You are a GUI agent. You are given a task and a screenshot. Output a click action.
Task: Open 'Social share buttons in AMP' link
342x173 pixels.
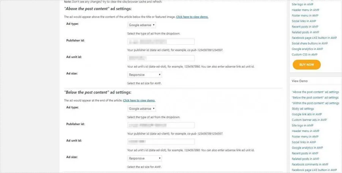pyautogui.click(x=309, y=43)
